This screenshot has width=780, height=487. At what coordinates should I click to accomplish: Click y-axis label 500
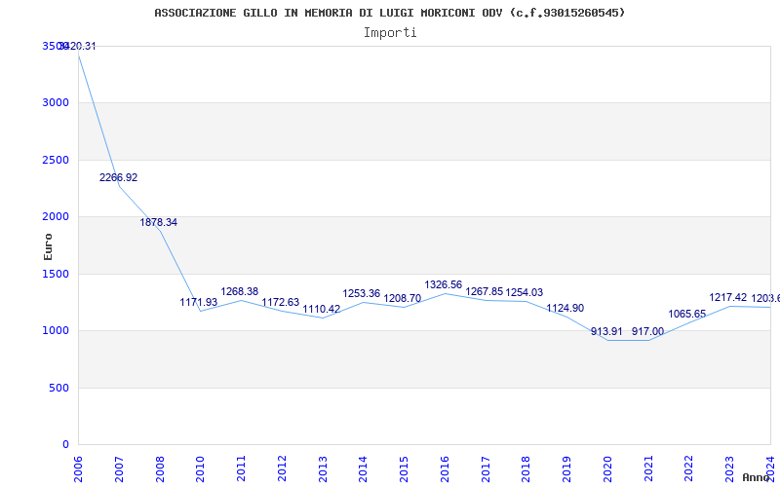coord(58,388)
